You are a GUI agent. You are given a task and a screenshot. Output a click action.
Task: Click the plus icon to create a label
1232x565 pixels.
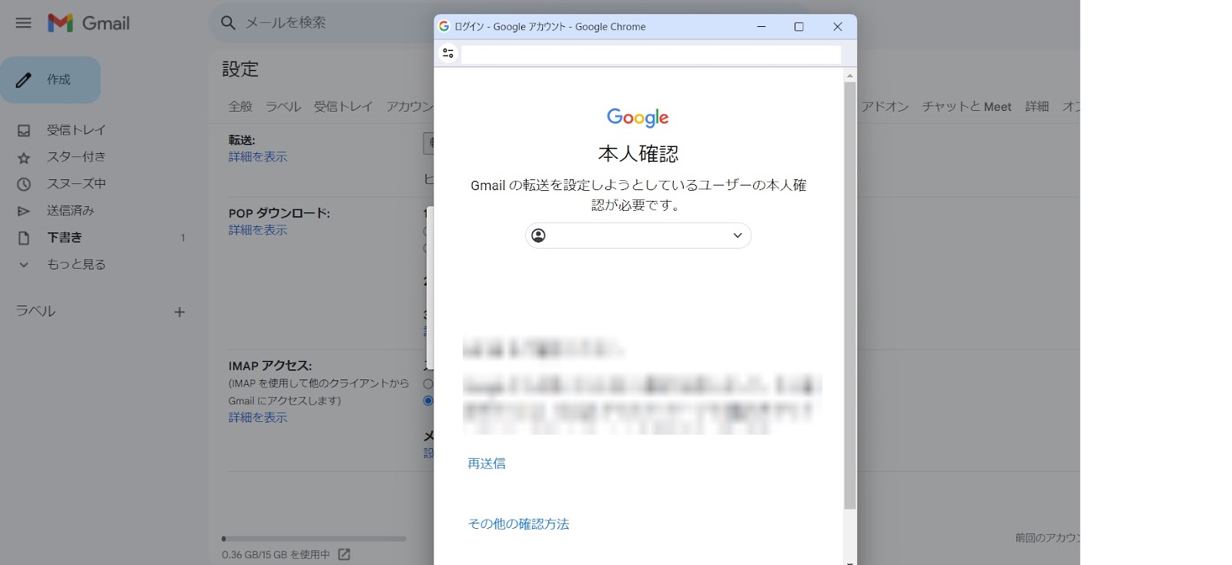click(179, 312)
